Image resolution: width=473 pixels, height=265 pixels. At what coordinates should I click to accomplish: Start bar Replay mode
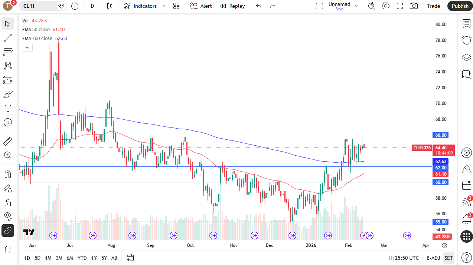coord(232,6)
